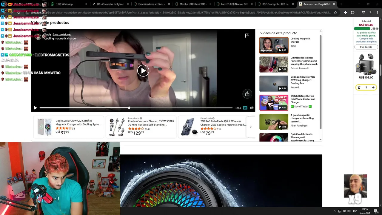Screen dimensions: 382x215
Task: Open Katie's Cooling magnetic charger video thumbnail
Action: (x=274, y=45)
